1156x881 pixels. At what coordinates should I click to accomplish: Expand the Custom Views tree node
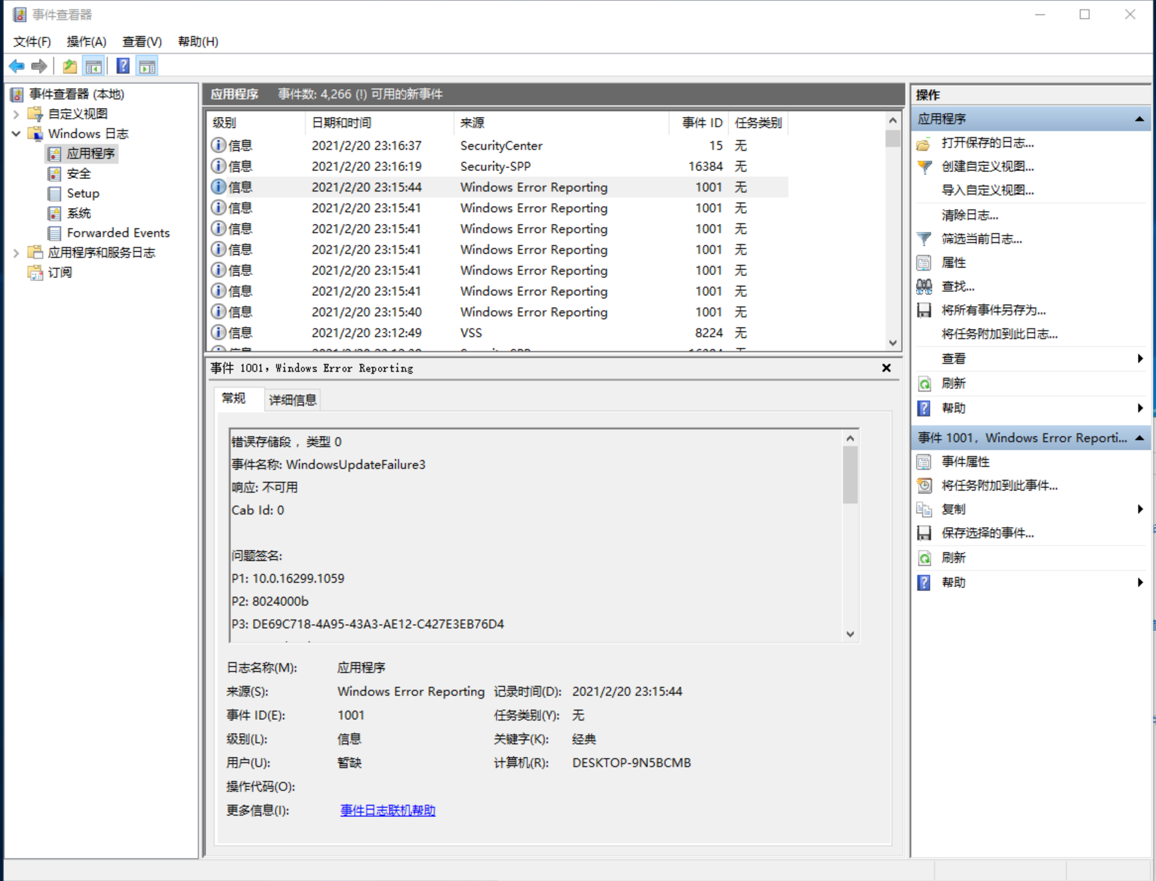coord(17,114)
